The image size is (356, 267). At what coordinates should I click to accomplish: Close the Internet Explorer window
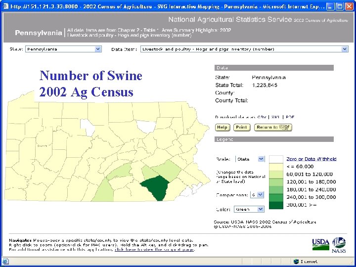tap(349, 6)
